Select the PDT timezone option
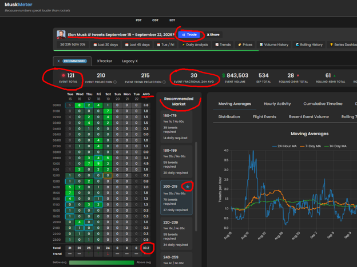The width and height of the screenshot is (357, 267). point(138,20)
